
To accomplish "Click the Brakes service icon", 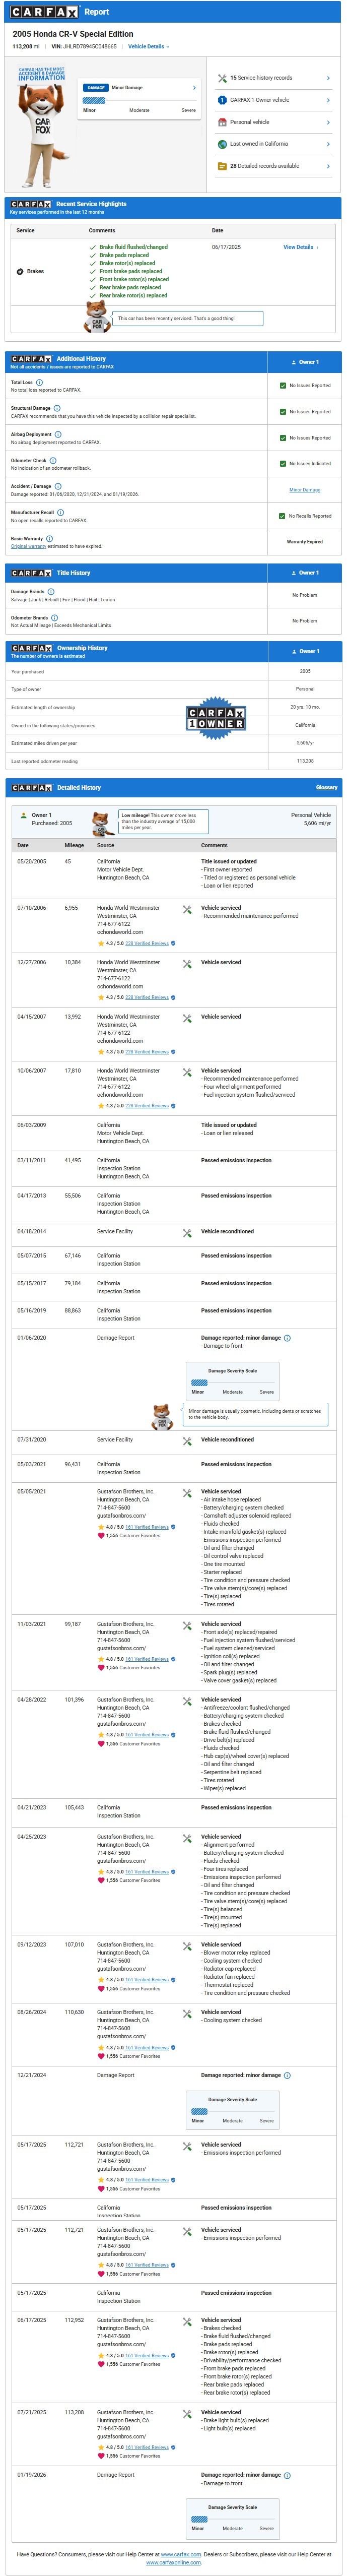I will pos(20,271).
